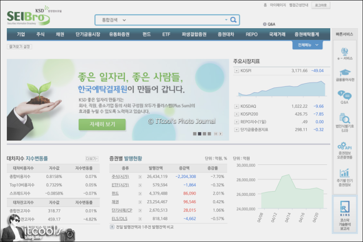
Task: Click the arrow icon next to 펀드
Action: click(140, 193)
